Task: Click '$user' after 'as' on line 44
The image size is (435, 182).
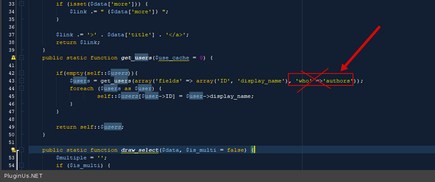Action: click(143, 88)
